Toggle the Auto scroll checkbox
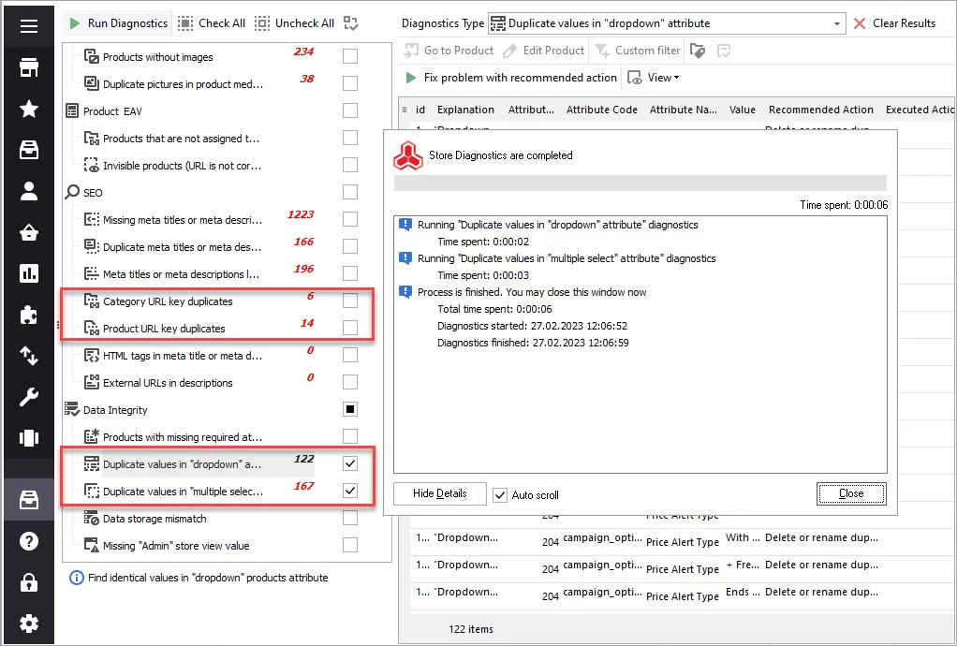The height and width of the screenshot is (646, 957). click(x=500, y=494)
